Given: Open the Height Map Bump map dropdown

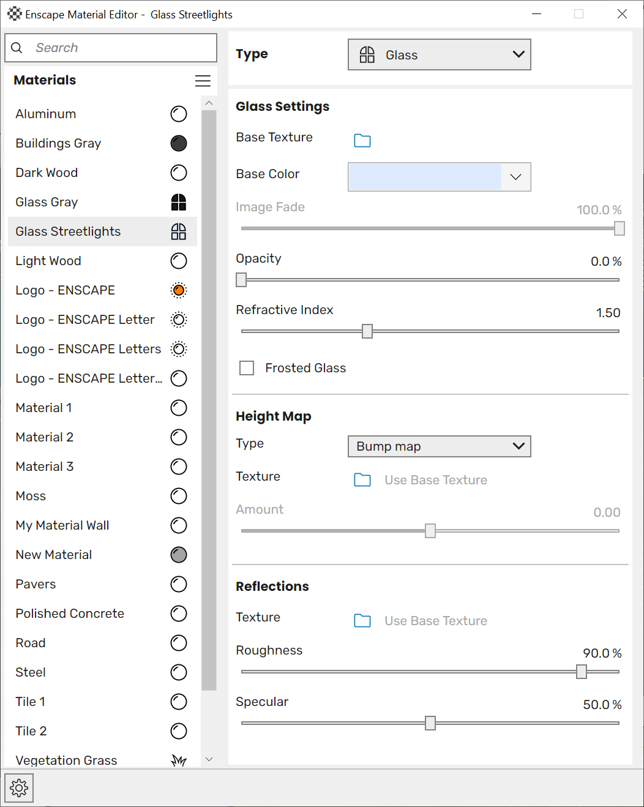Looking at the screenshot, I should pos(440,446).
